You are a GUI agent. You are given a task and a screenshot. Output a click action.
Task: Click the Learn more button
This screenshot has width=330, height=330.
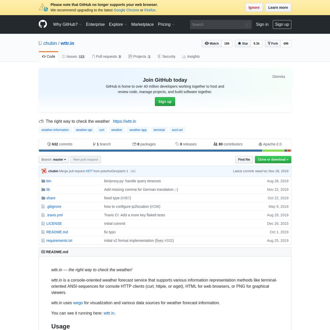tap(278, 8)
